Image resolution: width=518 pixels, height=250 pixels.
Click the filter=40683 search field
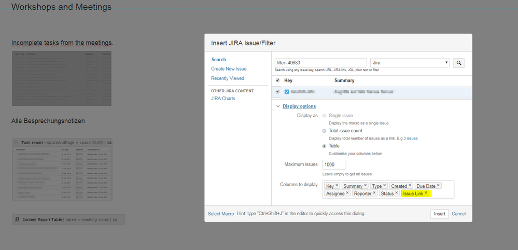[x=321, y=63]
